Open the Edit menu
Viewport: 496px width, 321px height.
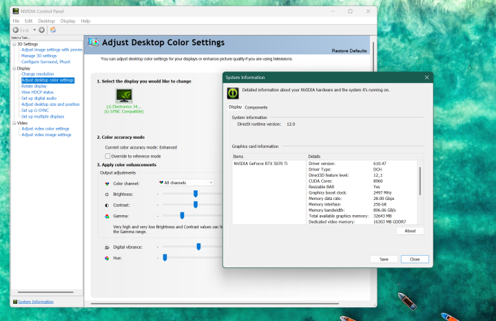click(x=28, y=21)
